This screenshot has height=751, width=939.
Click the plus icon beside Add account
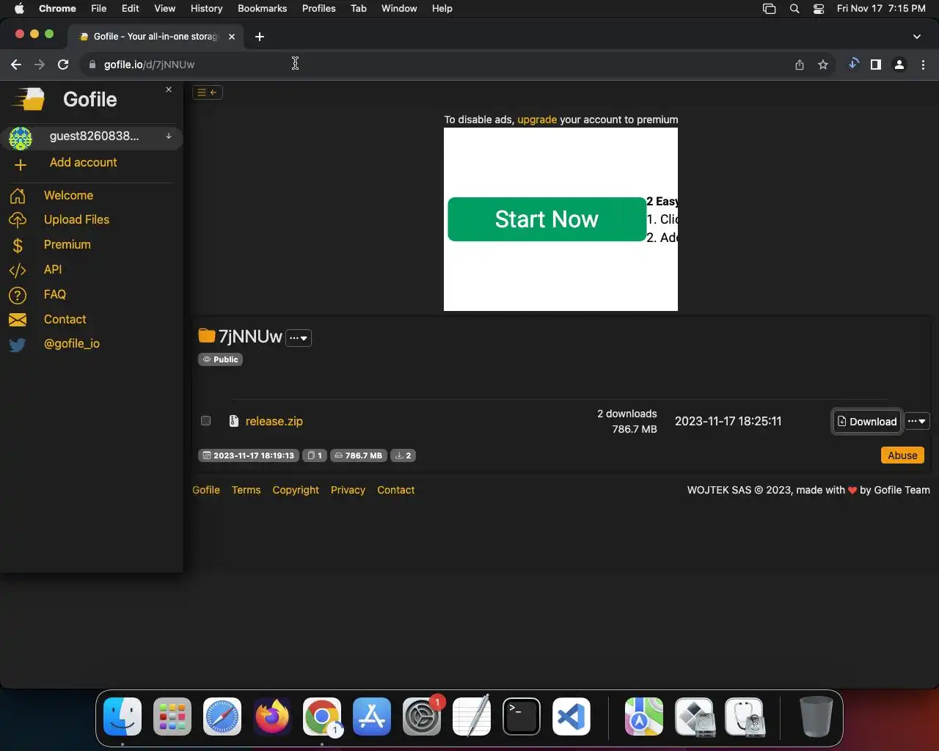point(21,165)
